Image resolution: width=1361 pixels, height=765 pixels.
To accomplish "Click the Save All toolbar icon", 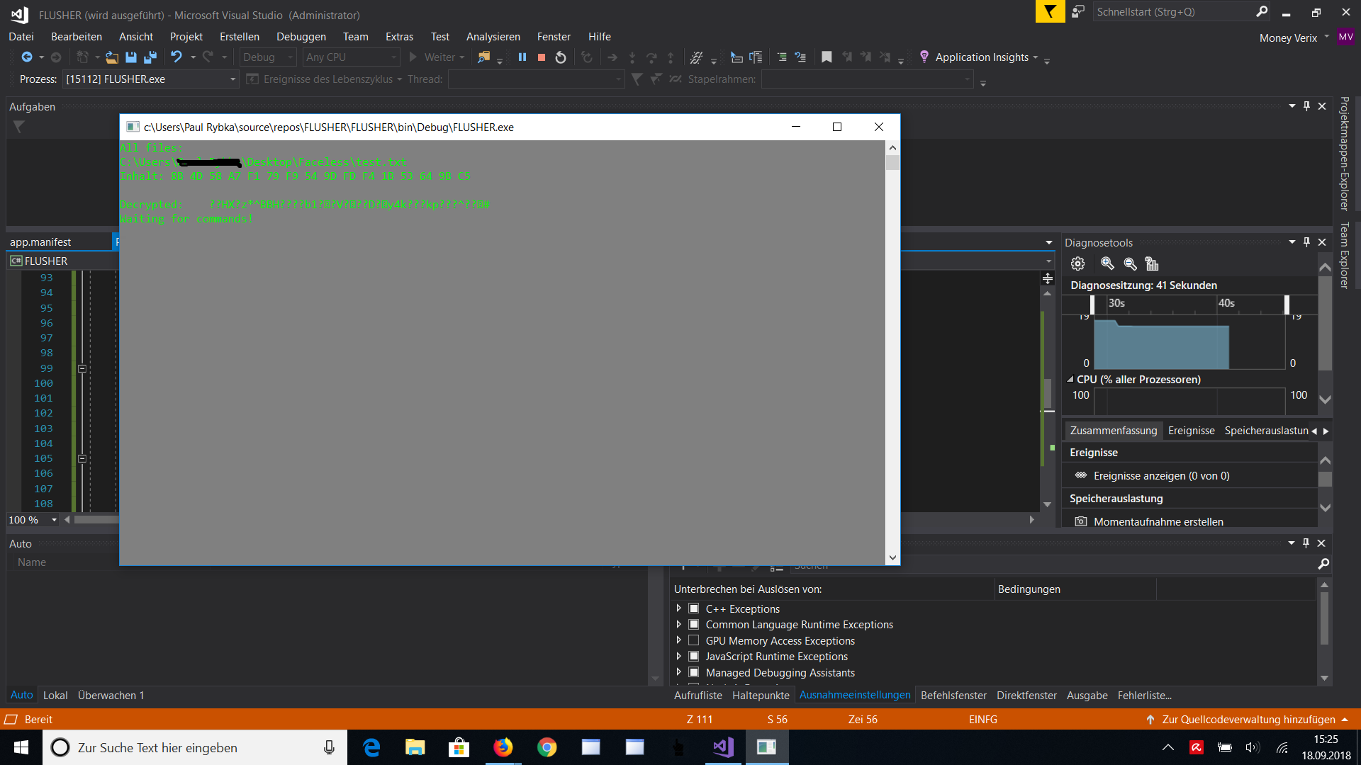I will (x=150, y=57).
